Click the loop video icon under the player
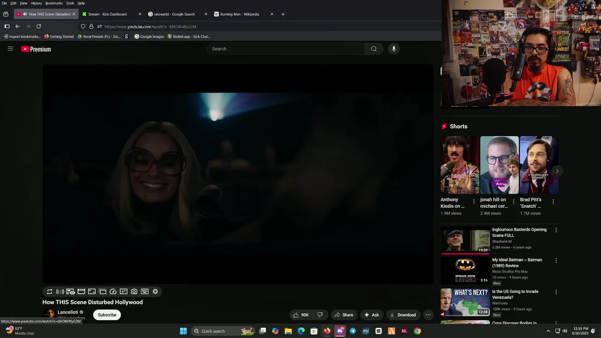601x338 pixels. click(49, 292)
